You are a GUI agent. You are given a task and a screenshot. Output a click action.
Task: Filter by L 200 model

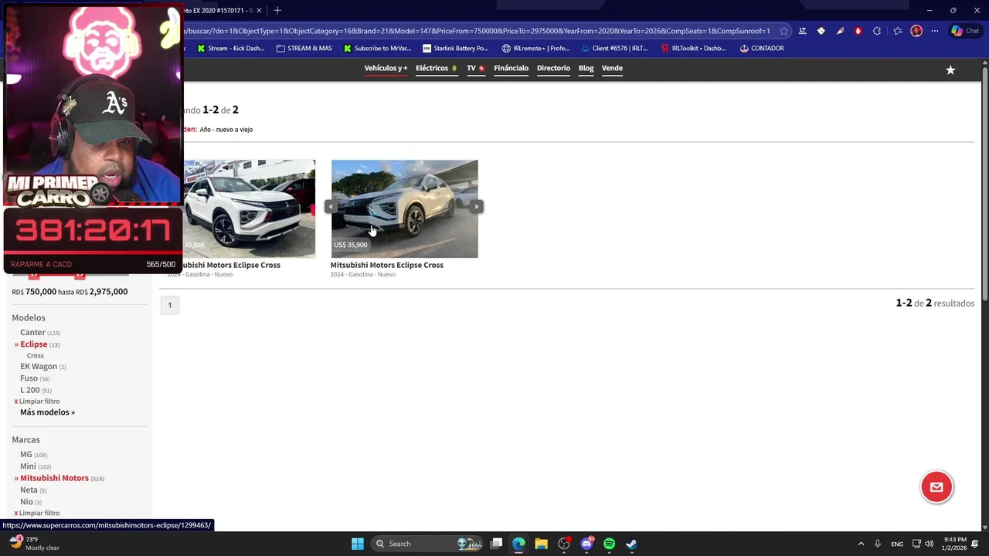tap(30, 390)
